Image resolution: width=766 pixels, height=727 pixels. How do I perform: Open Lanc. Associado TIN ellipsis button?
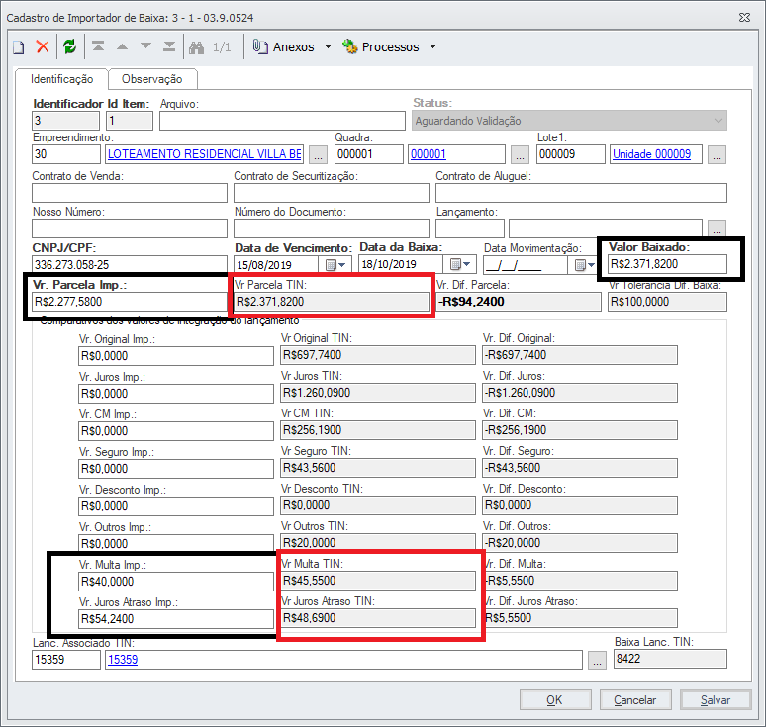597,660
